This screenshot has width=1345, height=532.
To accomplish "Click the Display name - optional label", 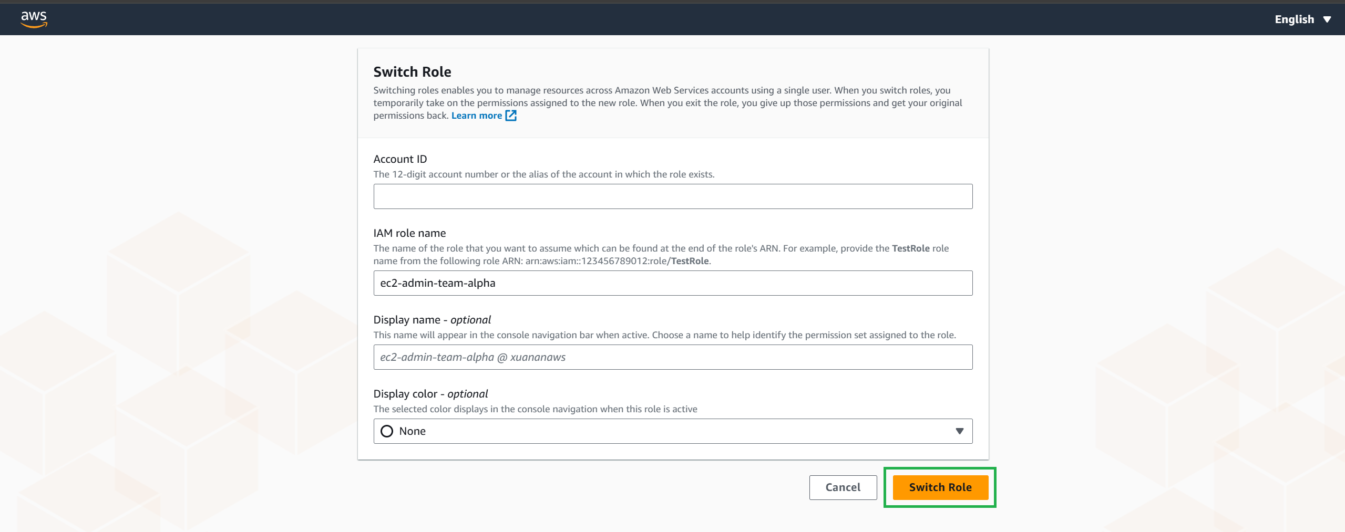I will click(x=432, y=320).
